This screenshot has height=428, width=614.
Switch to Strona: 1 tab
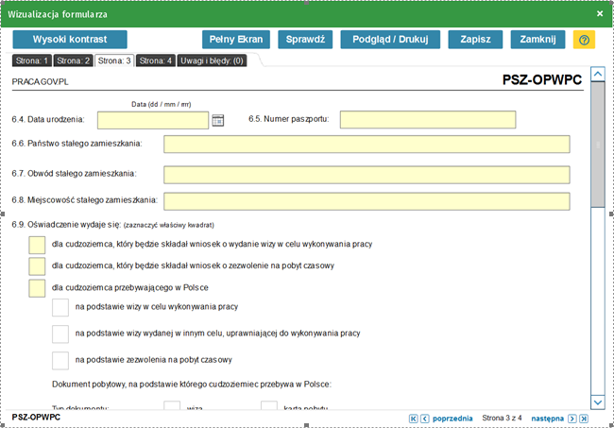click(32, 60)
